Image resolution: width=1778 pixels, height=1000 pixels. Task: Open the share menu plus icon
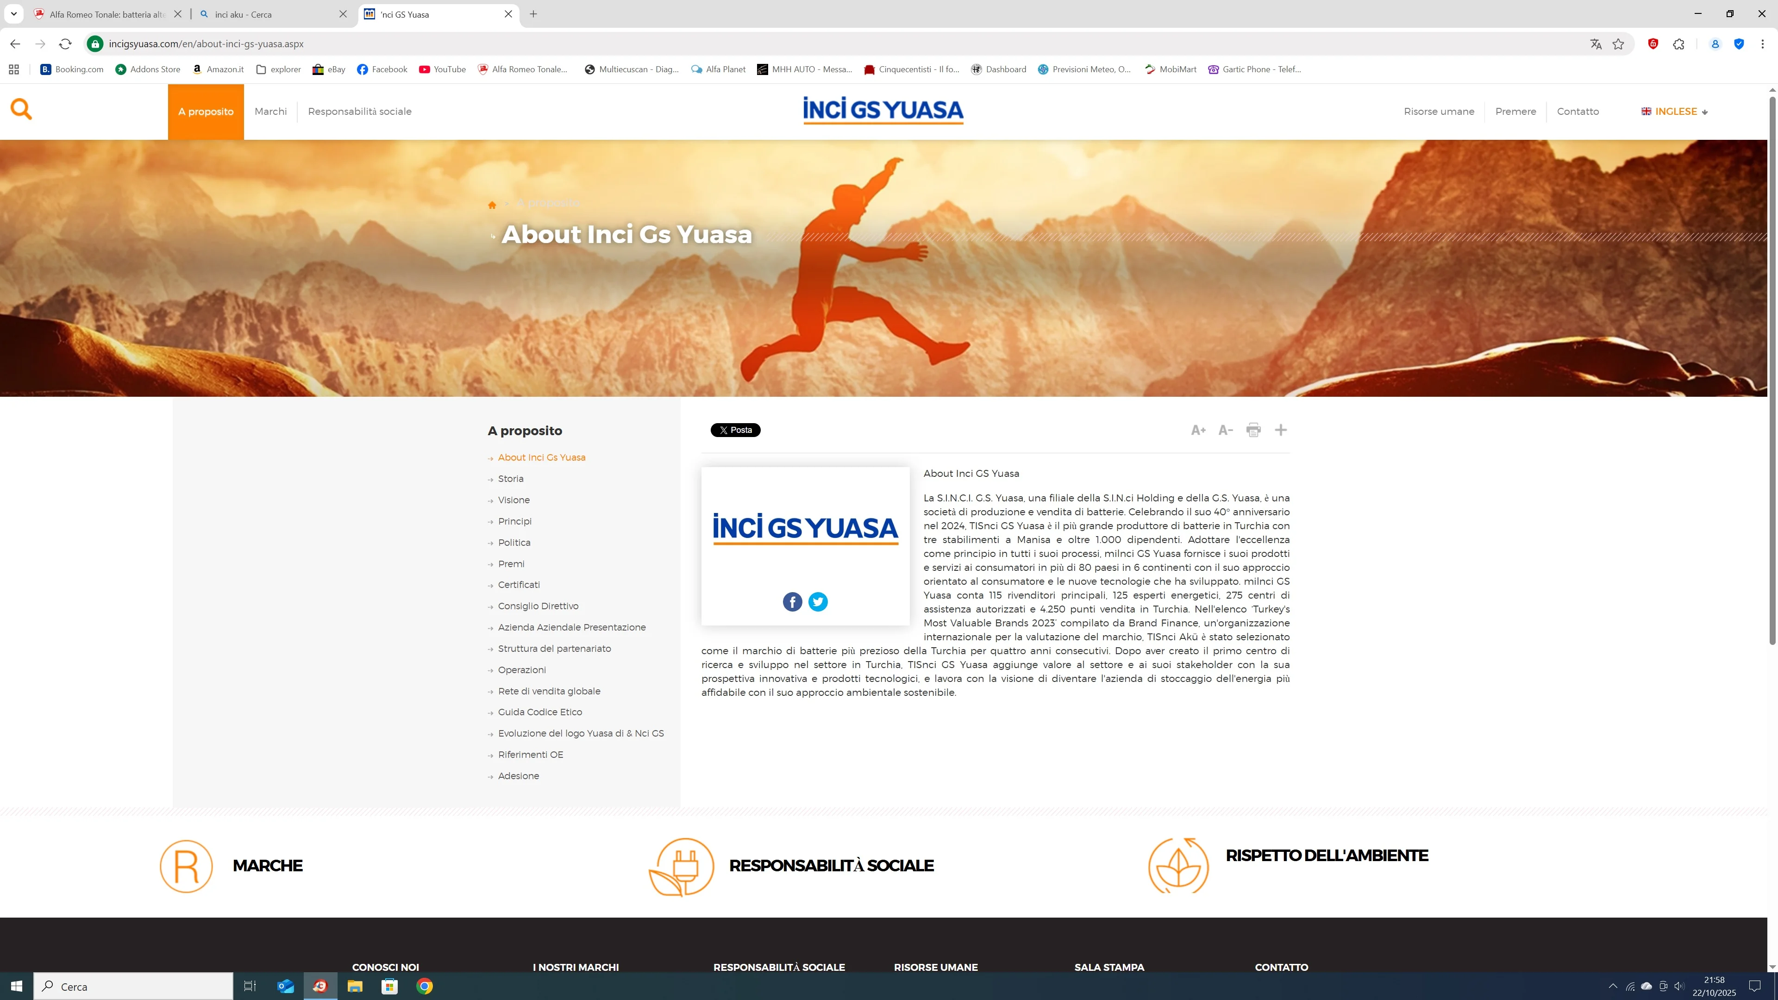(x=1281, y=429)
